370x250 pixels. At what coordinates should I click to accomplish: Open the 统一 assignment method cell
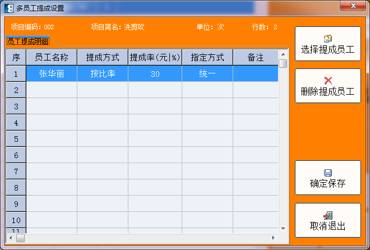pos(207,74)
